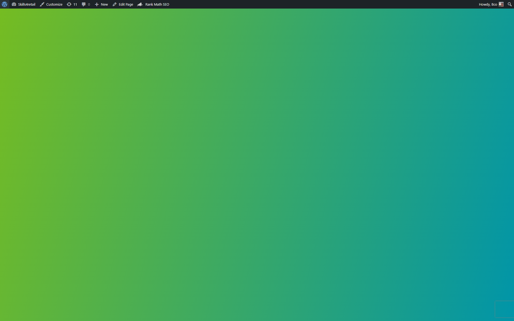Open the Edit Page link
This screenshot has width=514, height=321.
coord(126,4)
